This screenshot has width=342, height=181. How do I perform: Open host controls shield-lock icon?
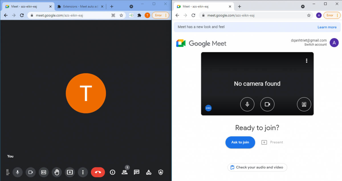point(161,172)
